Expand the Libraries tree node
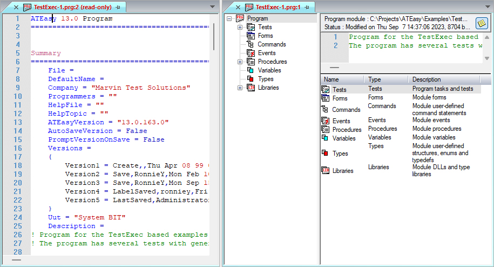The height and width of the screenshot is (267, 494). click(240, 88)
